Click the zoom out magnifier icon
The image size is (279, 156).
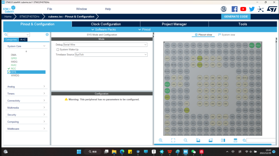pyautogui.click(x=185, y=140)
